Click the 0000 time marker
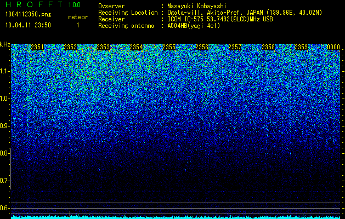This screenshot has height=219, width=345. [333, 47]
